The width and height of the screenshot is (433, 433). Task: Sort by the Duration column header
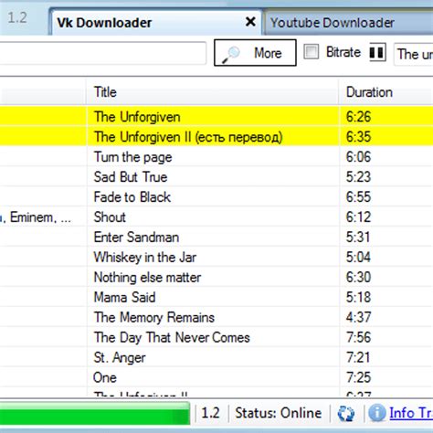click(385, 92)
